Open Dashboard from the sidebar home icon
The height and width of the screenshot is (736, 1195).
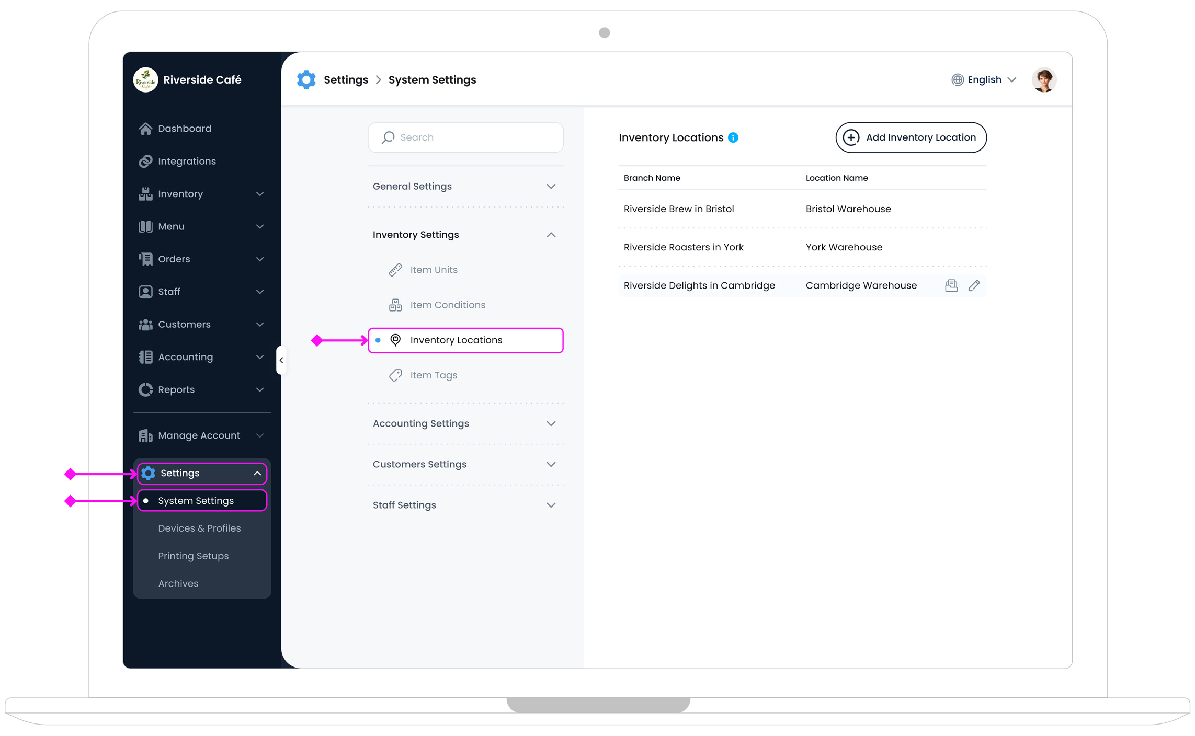pyautogui.click(x=145, y=129)
